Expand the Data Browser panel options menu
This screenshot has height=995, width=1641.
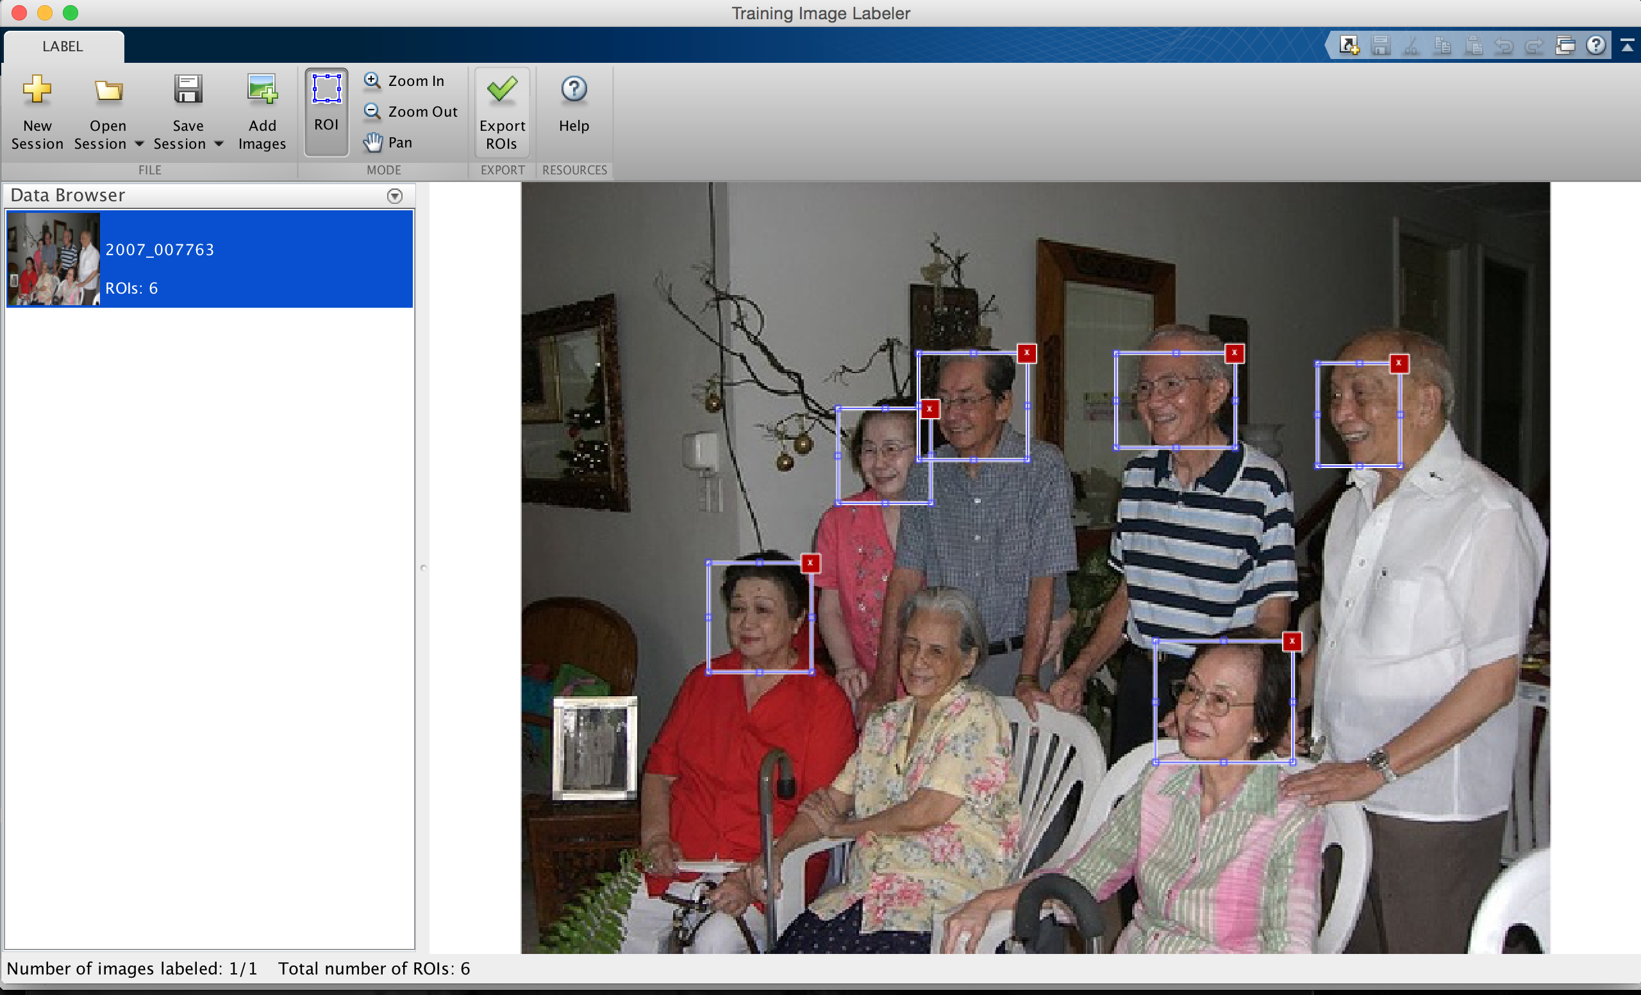395,196
